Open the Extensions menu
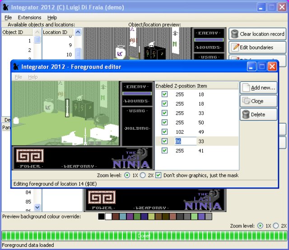 click(x=29, y=18)
